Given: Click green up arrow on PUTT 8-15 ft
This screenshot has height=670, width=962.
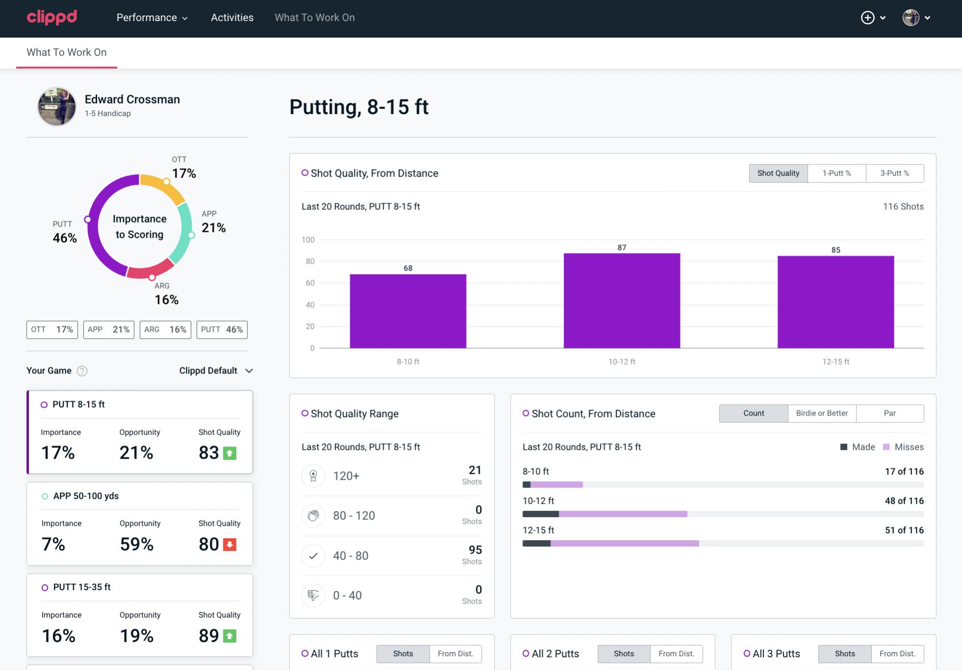Looking at the screenshot, I should [230, 453].
